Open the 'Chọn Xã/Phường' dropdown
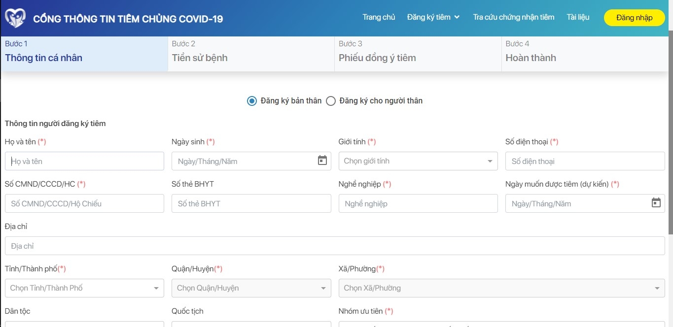This screenshot has height=327, width=673. coord(501,288)
